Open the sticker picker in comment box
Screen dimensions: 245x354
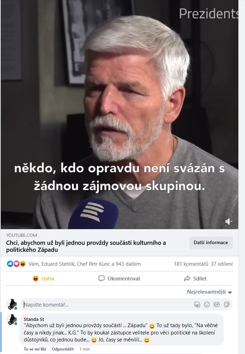226,304
